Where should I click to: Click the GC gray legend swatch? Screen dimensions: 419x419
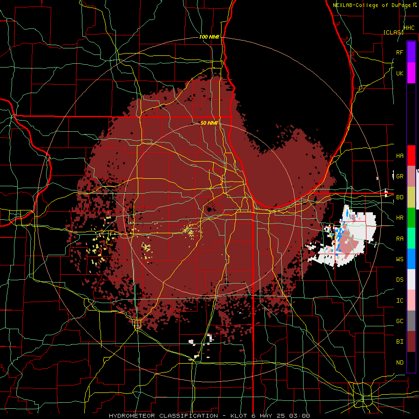pos(411,321)
